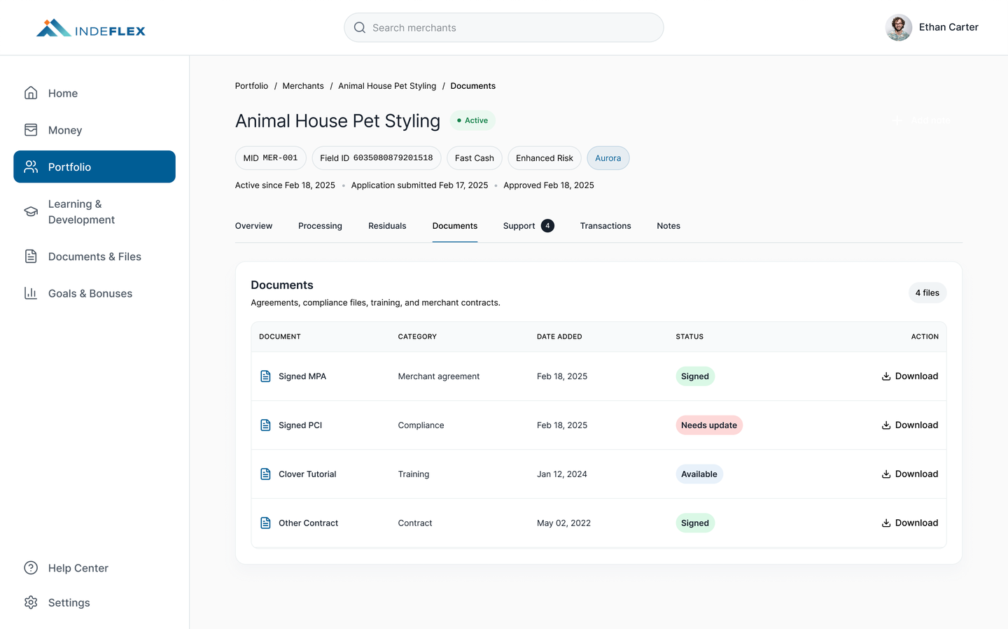Image resolution: width=1008 pixels, height=629 pixels.
Task: Click the "Merchant agreement" category cell
Action: click(x=439, y=376)
